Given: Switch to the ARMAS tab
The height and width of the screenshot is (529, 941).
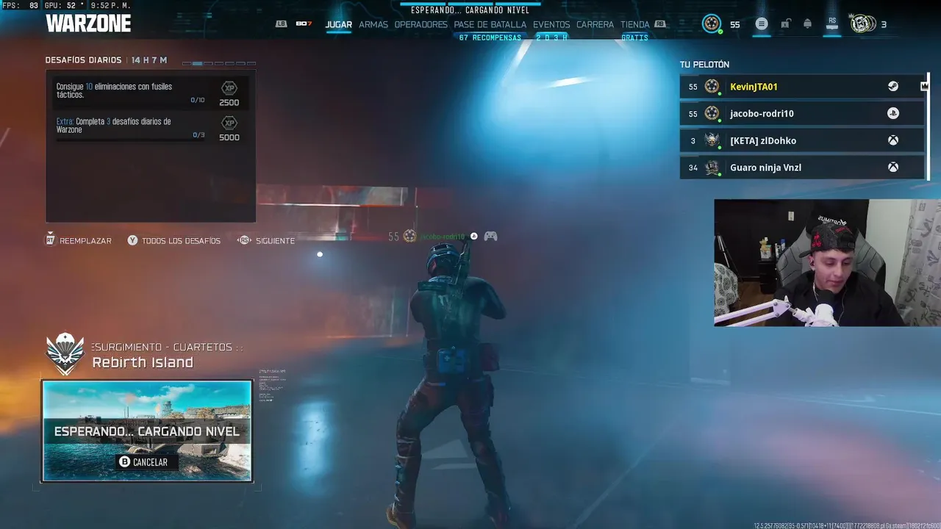Looking at the screenshot, I should pyautogui.click(x=373, y=24).
